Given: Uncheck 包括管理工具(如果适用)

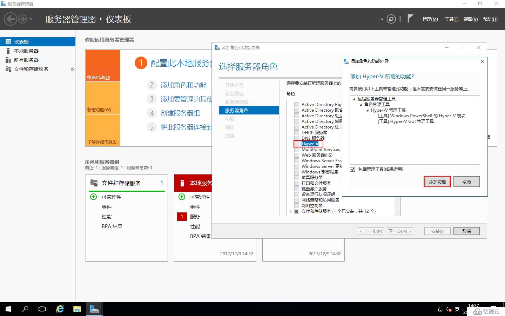Looking at the screenshot, I should pyautogui.click(x=352, y=169).
